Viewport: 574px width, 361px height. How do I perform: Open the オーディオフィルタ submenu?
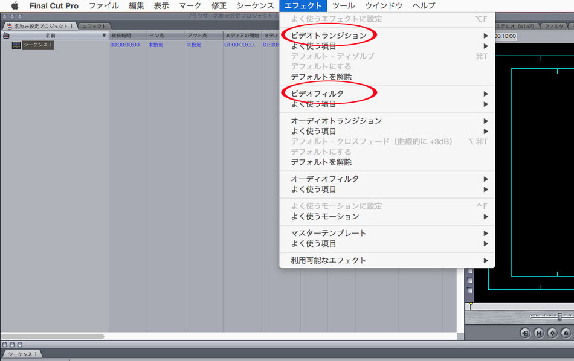(x=387, y=179)
